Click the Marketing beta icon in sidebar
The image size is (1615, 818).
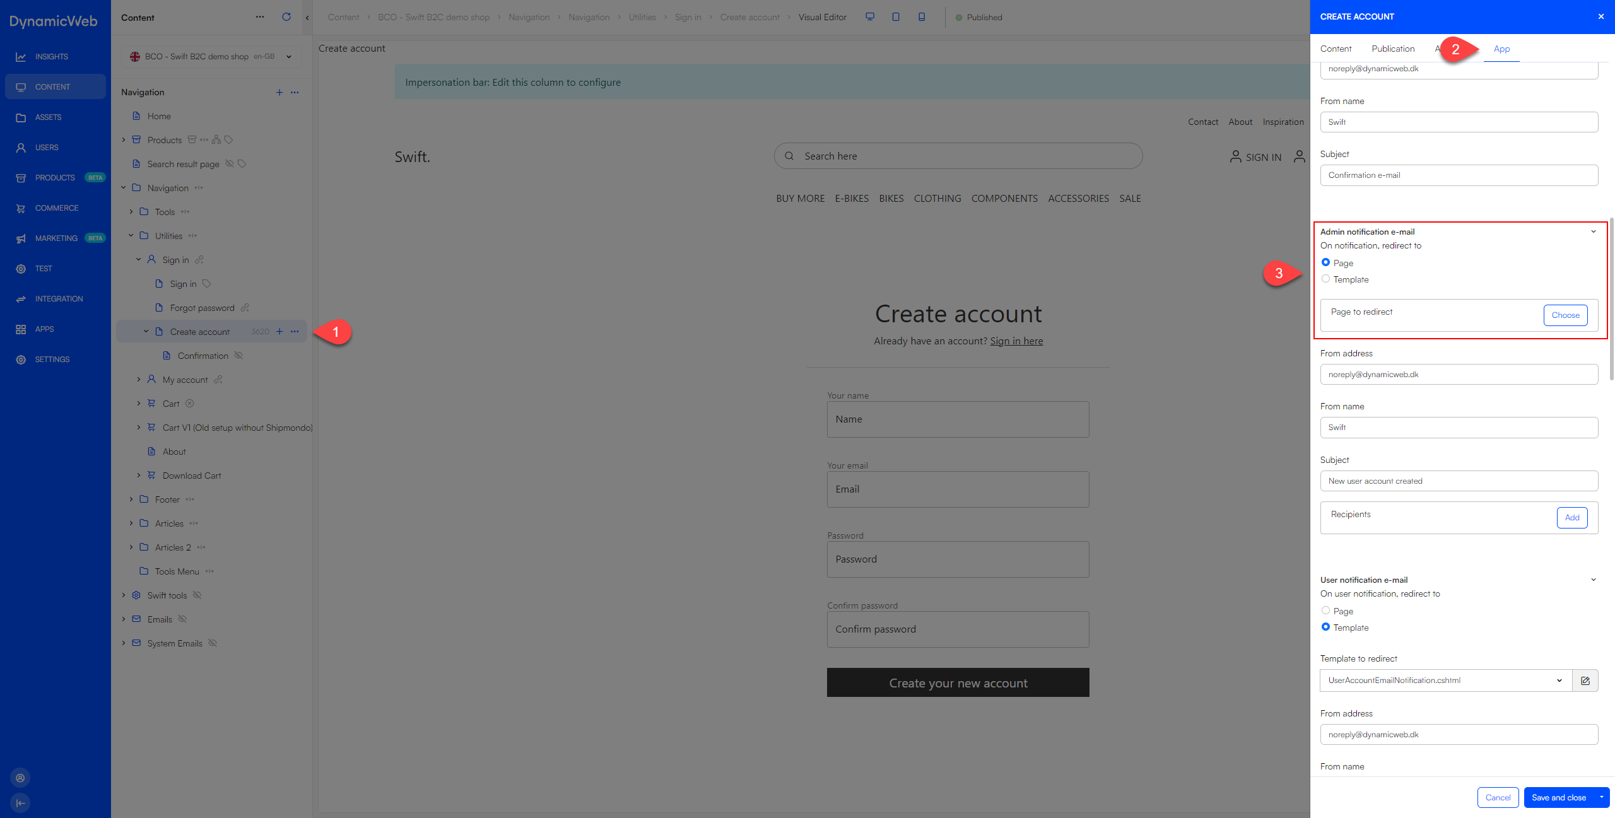21,238
